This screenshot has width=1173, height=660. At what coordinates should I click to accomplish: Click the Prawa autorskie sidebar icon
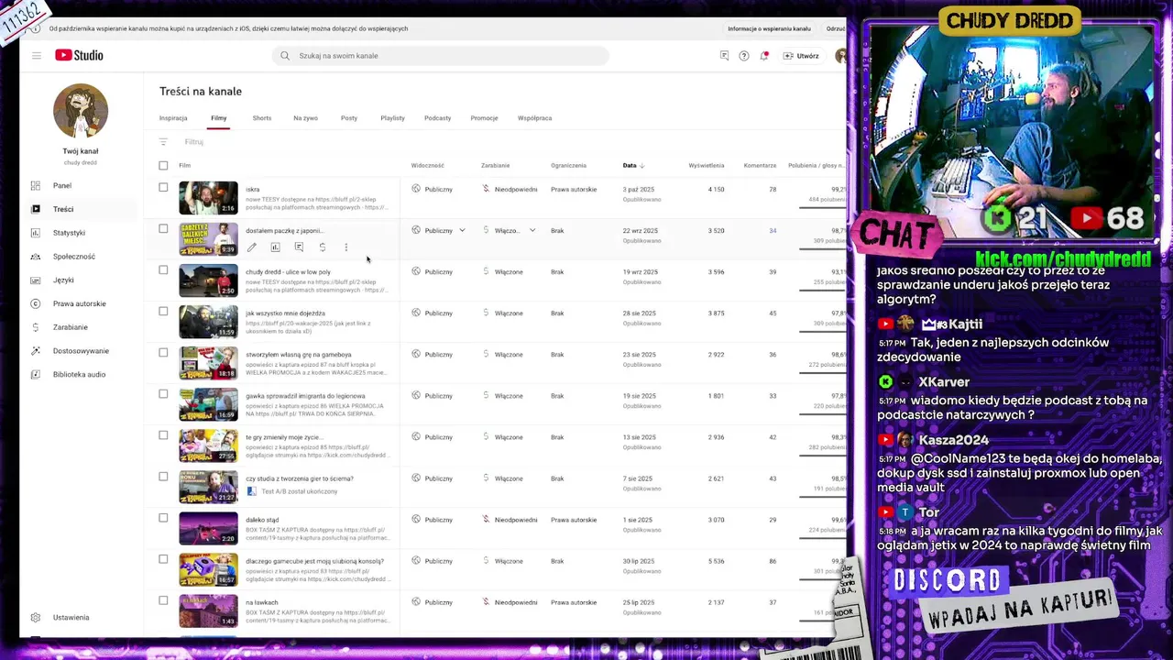(x=36, y=303)
